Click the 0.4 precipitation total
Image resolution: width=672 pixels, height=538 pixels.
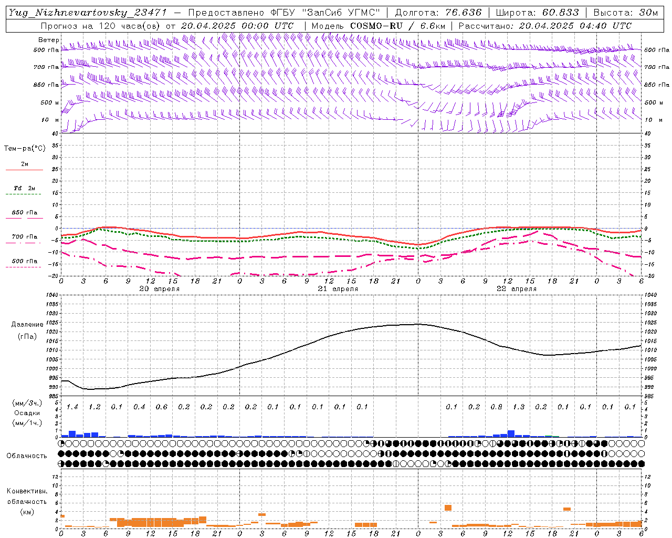click(x=139, y=407)
